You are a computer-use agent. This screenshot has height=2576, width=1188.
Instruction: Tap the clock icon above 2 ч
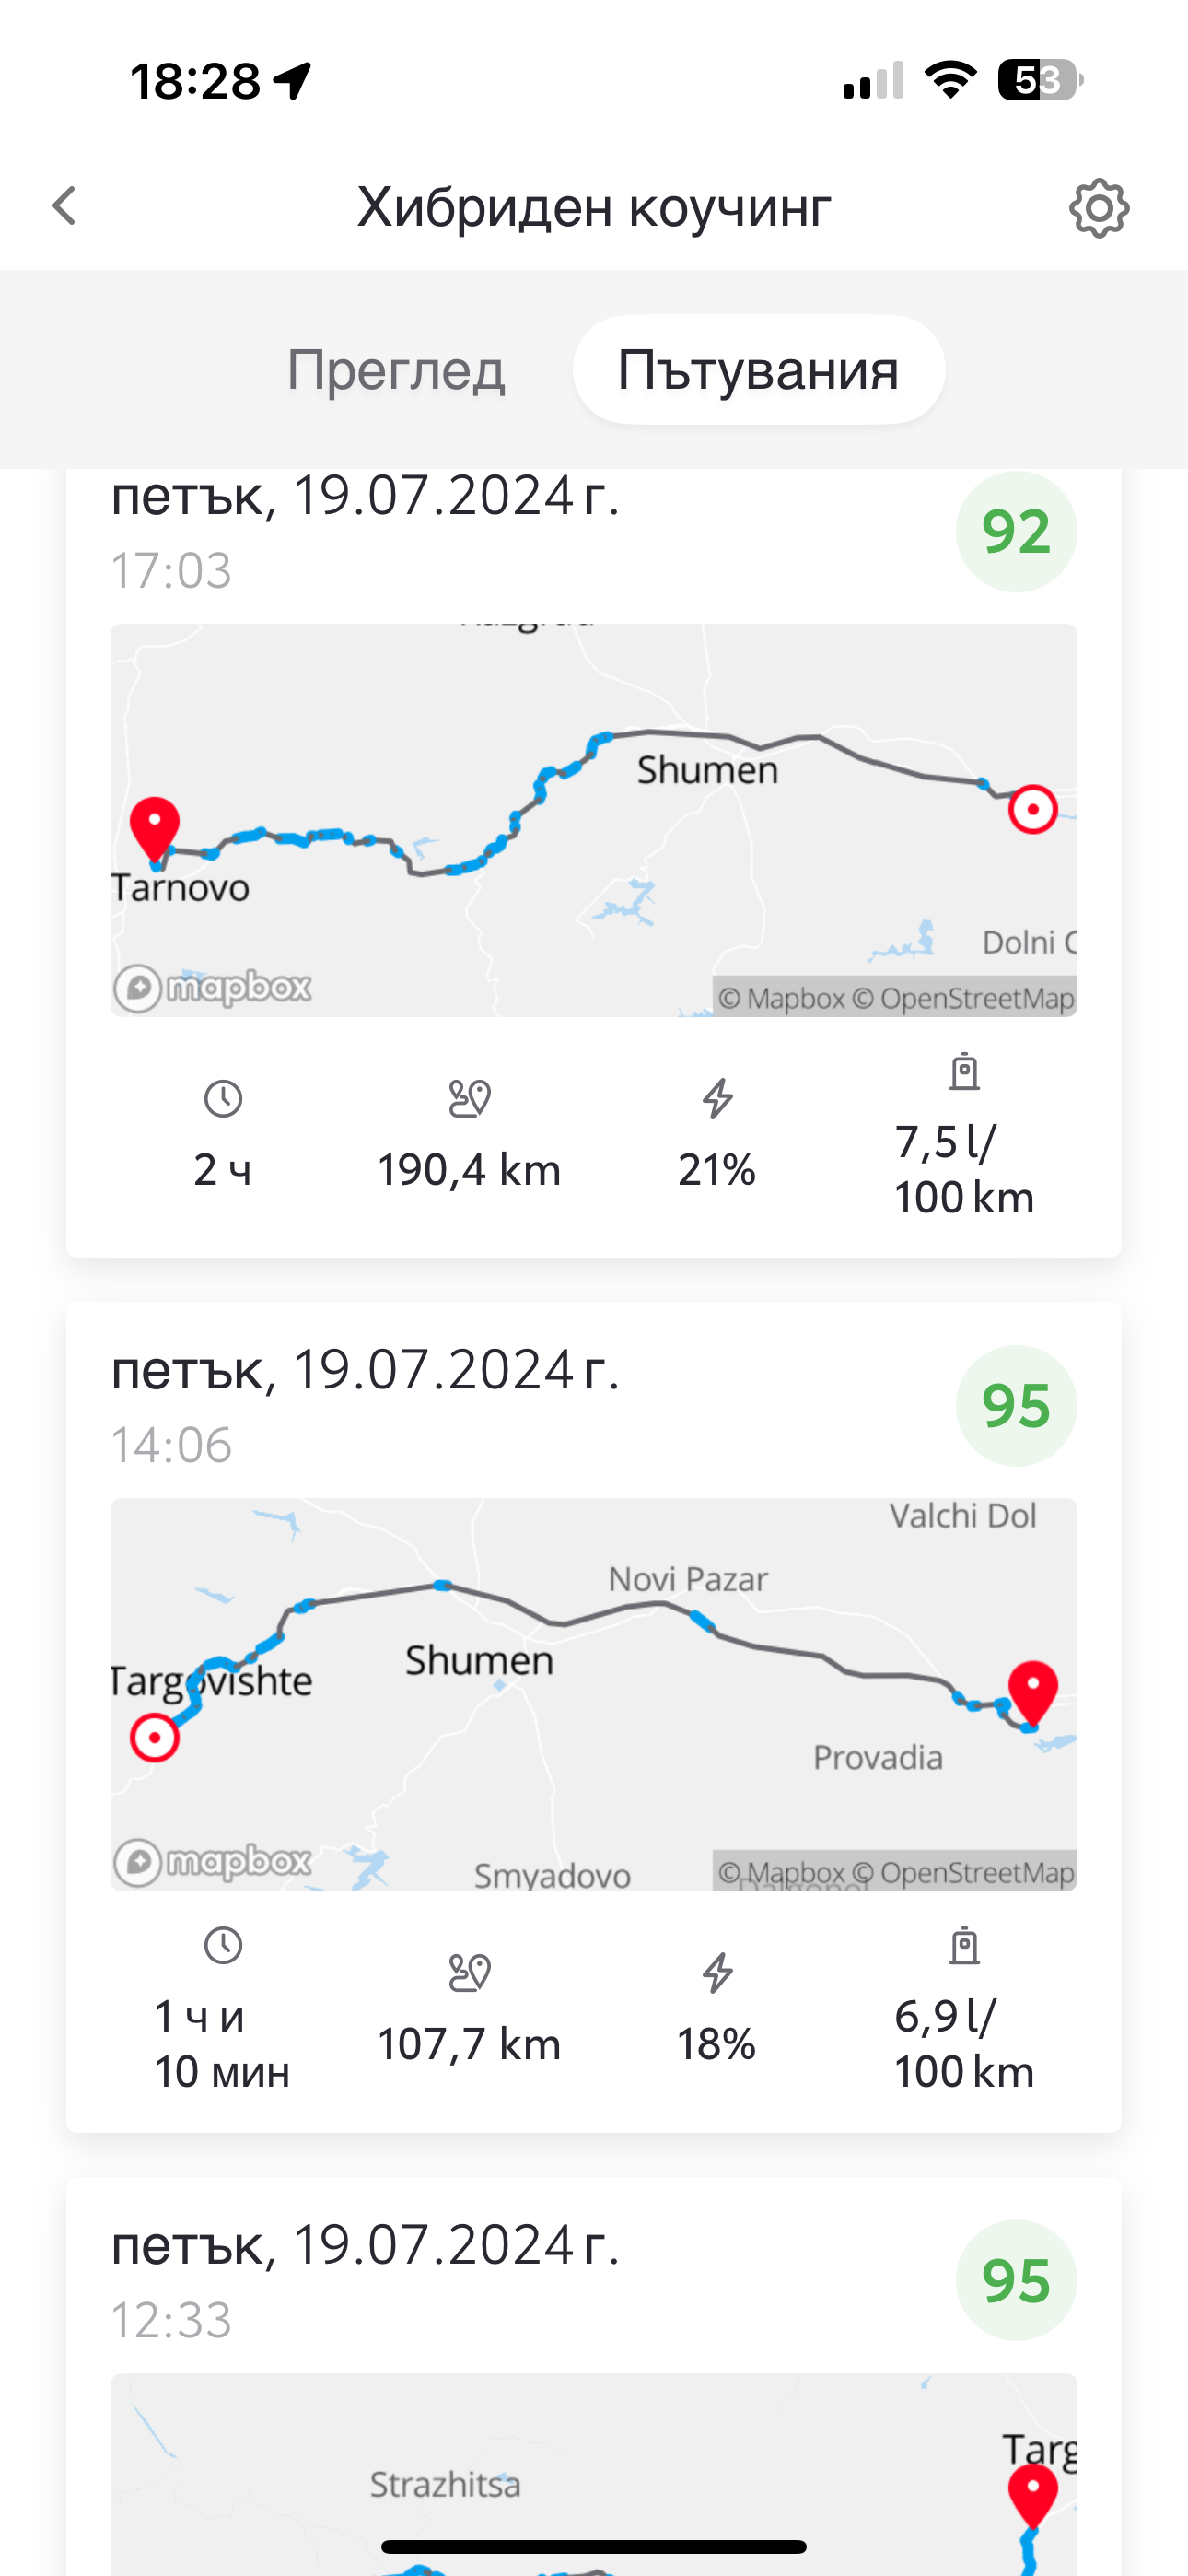pos(222,1099)
